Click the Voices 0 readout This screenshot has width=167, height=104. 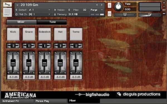pos(62,10)
